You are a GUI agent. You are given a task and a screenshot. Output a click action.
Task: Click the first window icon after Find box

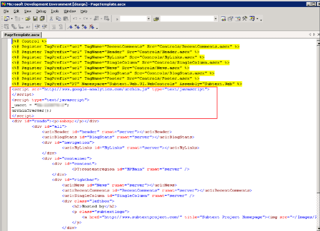coord(223,19)
